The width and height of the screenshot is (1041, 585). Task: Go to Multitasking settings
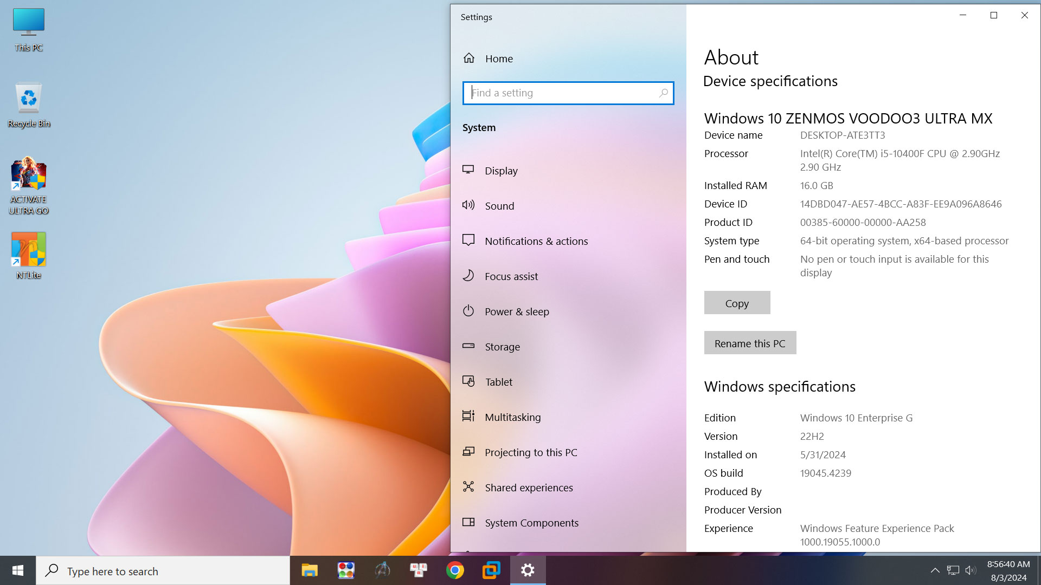[x=568, y=417]
